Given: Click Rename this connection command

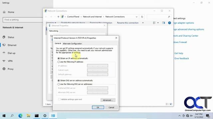Looking at the screenshot, I should 128,23.
